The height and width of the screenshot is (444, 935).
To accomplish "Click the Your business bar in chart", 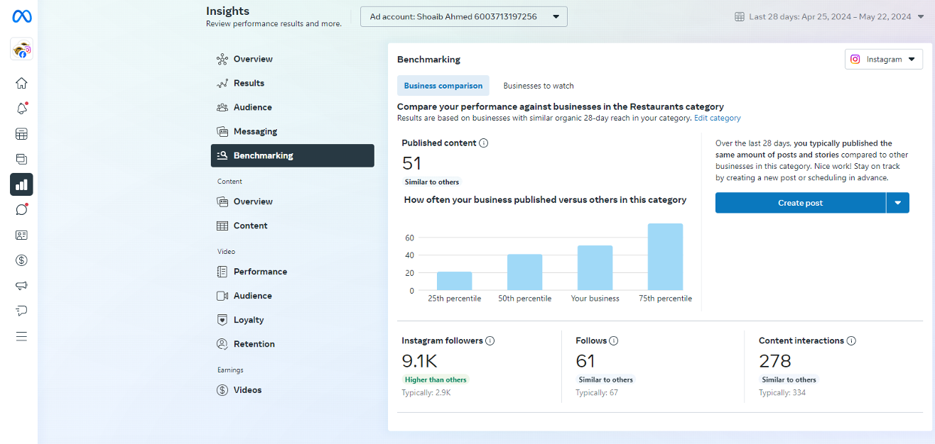I will pyautogui.click(x=595, y=267).
